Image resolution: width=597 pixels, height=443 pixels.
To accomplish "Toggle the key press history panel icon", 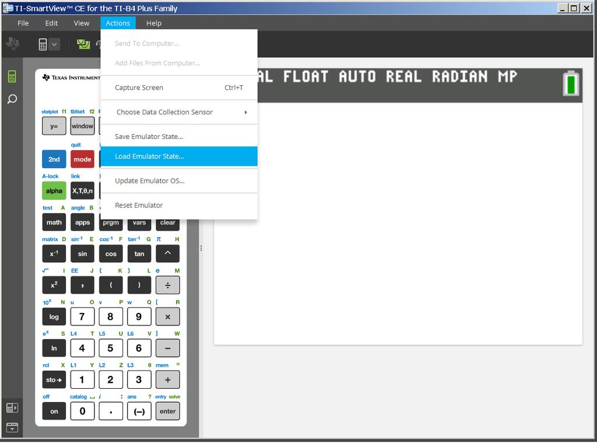I will coord(12,427).
